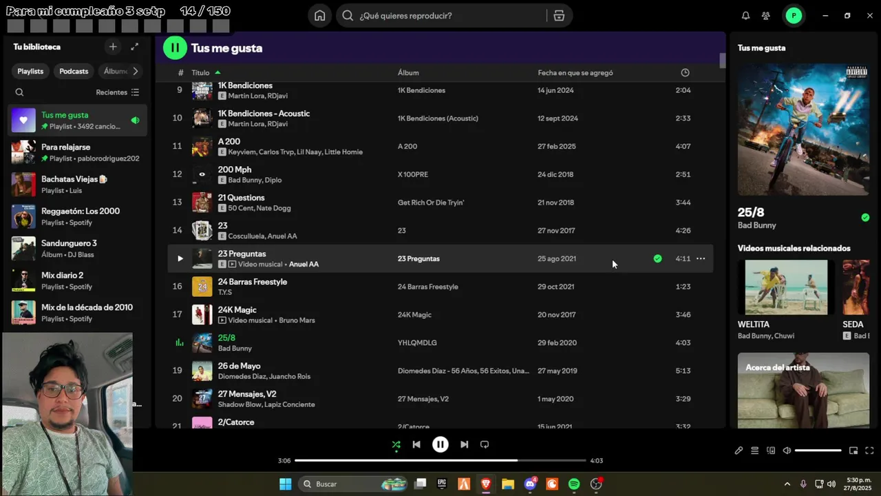Open more options for 23 Preguntas
Screen dimensions: 881x496
click(x=701, y=258)
